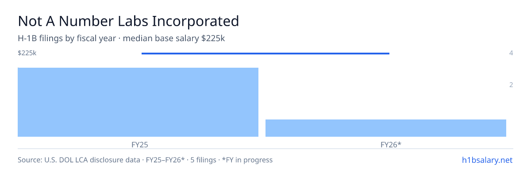Screen dimensions: 531x177
Task: Click the median base salary $225k text
Action: pos(174,38)
